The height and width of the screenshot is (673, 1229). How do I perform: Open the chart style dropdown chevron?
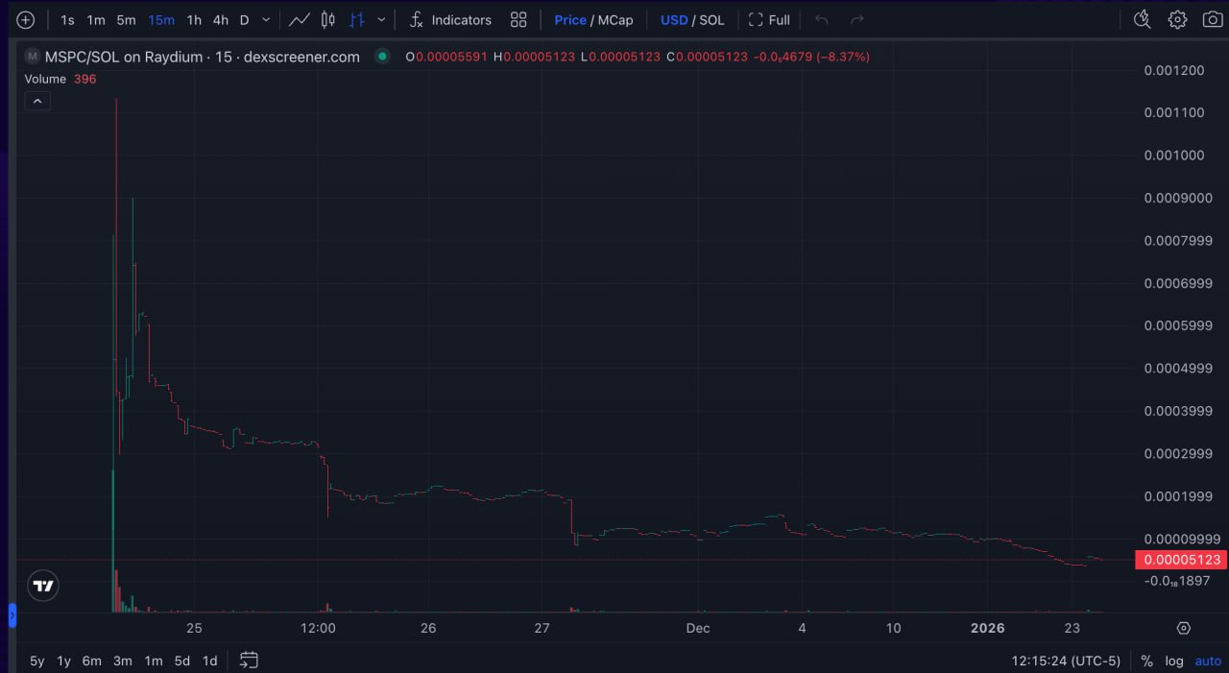tap(381, 19)
